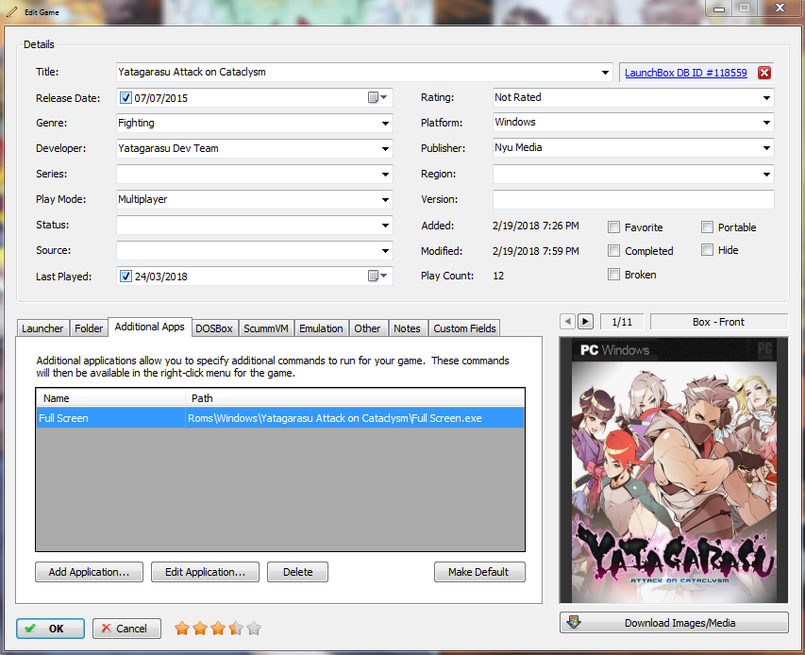Set rating to five stars
The width and height of the screenshot is (805, 655).
254,629
